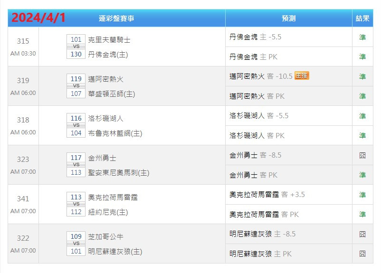Select game number 323
This screenshot has height=273, width=381.
(x=23, y=159)
